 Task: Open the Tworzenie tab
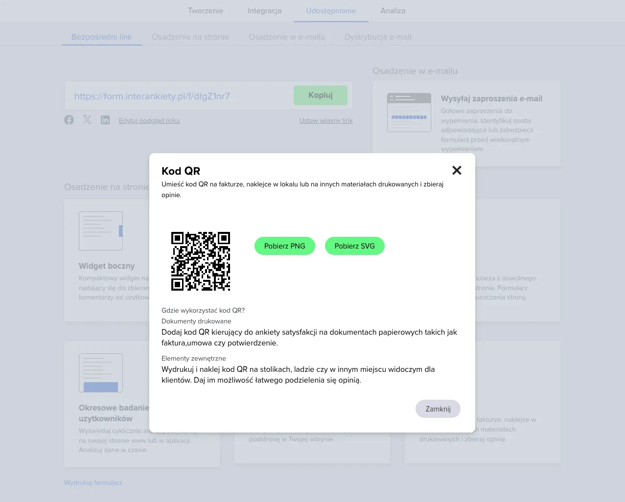click(206, 11)
